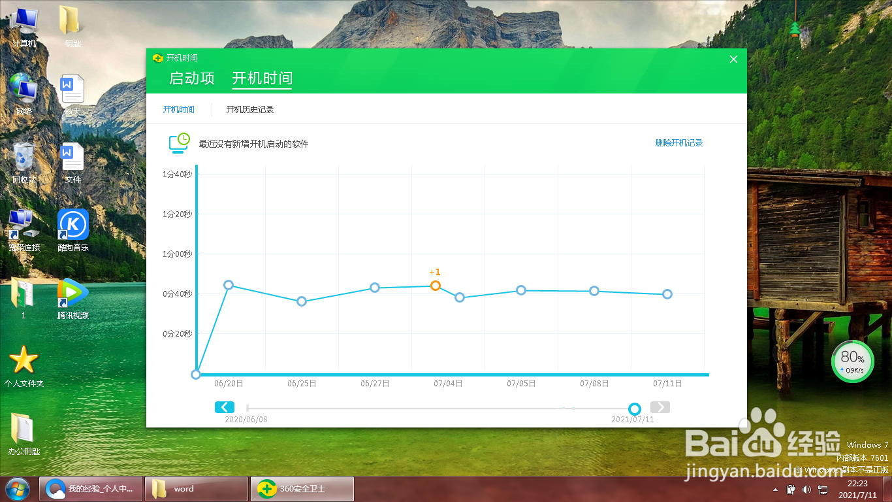Image resolution: width=892 pixels, height=502 pixels.
Task: Launch 酷狗音乐 from desktop
Action: pyautogui.click(x=72, y=231)
